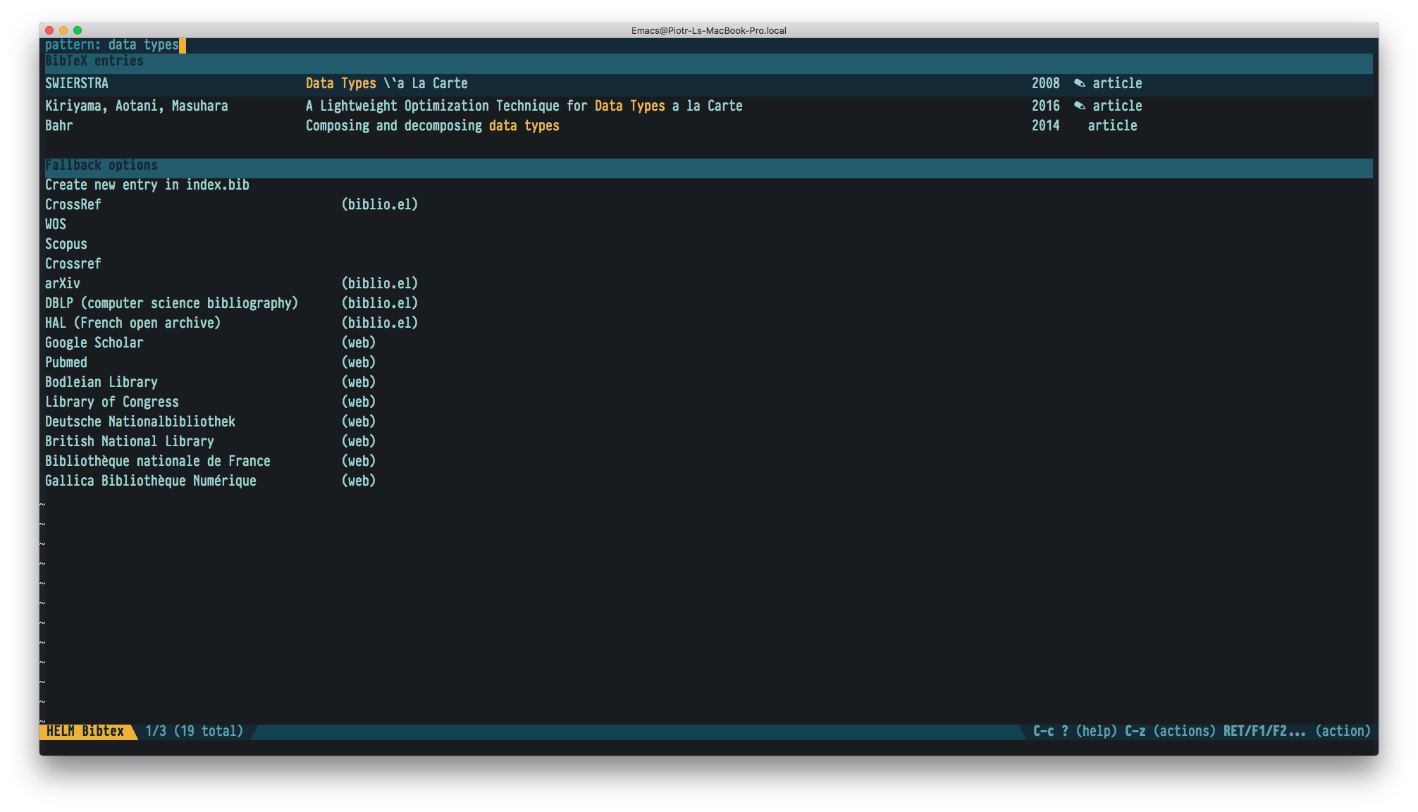The height and width of the screenshot is (812, 1418).
Task: Select the Kiriyama, Aotani, Masuhara entry
Action: pos(708,106)
